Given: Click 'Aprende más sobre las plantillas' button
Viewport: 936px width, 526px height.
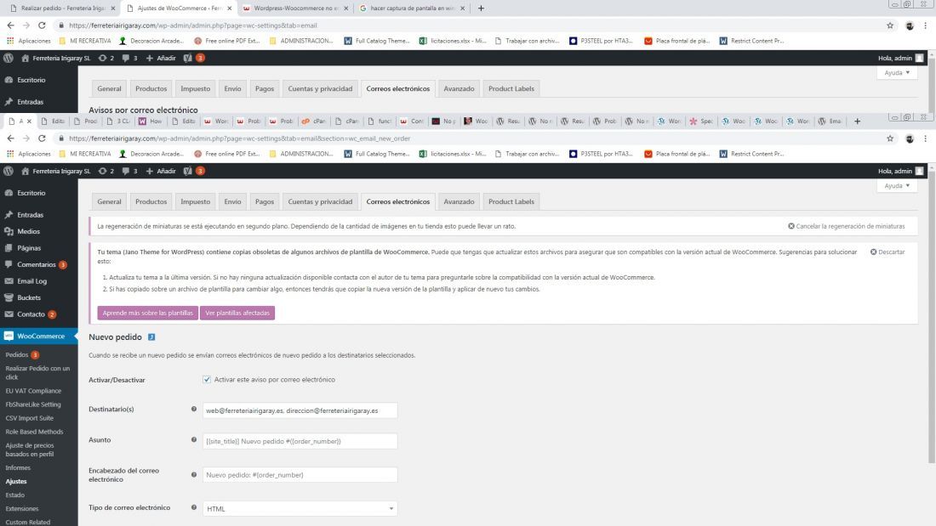Looking at the screenshot, I should pyautogui.click(x=147, y=313).
